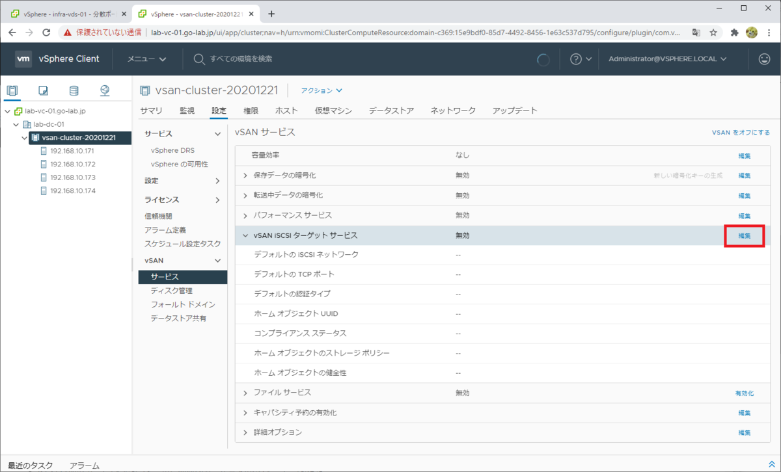
Task: Select フォールト ドメイン under vSAN
Action: 183,304
